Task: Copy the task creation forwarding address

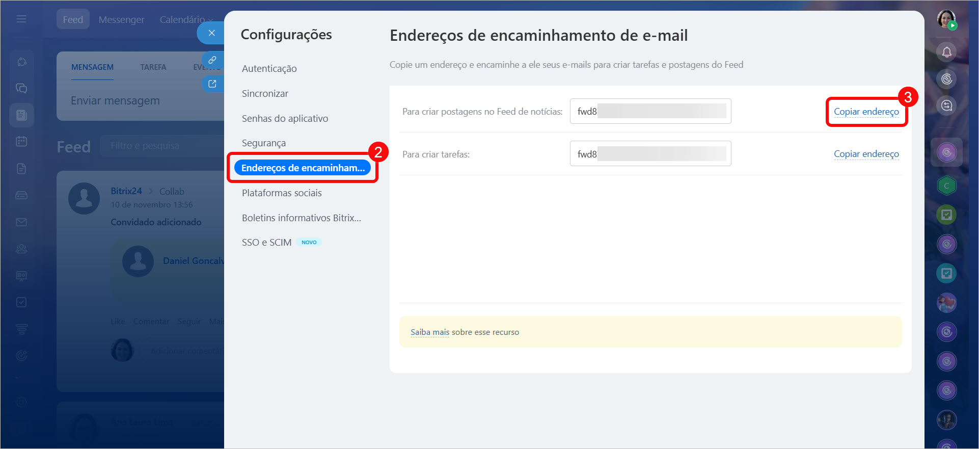Action: (x=866, y=154)
